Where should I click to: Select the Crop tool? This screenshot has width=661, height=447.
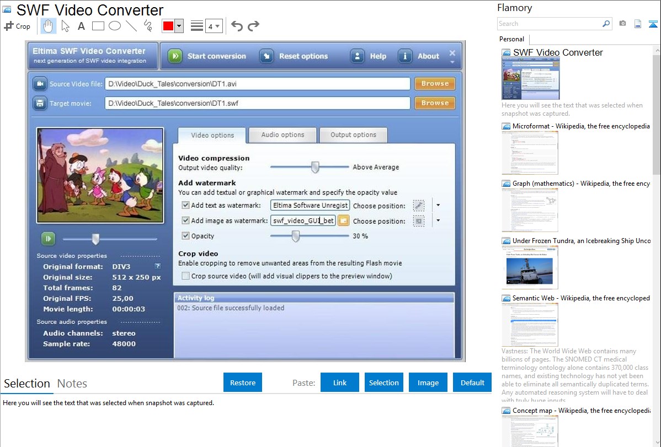click(17, 26)
